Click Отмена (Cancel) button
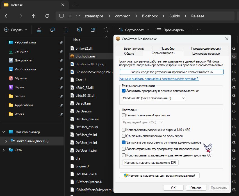This screenshot has height=196, width=239. [x=196, y=188]
